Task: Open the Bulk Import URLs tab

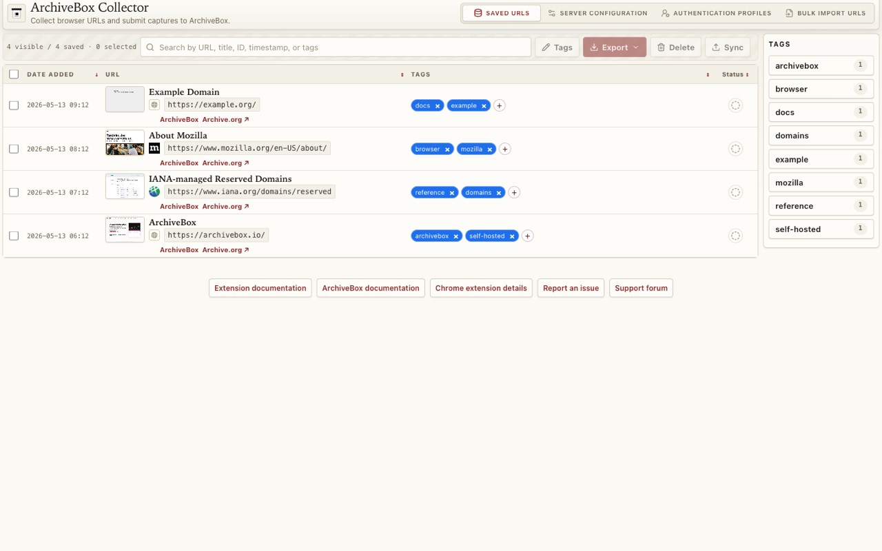Action: (x=825, y=13)
